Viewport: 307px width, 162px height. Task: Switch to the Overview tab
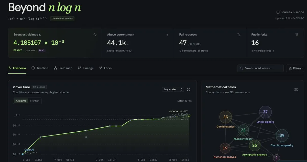point(17,68)
